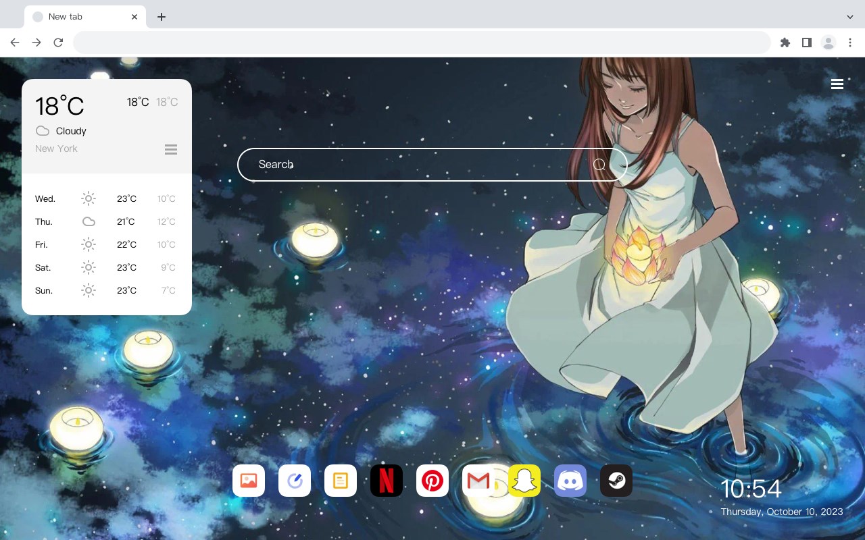Click the sun icon for Fri.
865x540 pixels.
click(x=89, y=244)
